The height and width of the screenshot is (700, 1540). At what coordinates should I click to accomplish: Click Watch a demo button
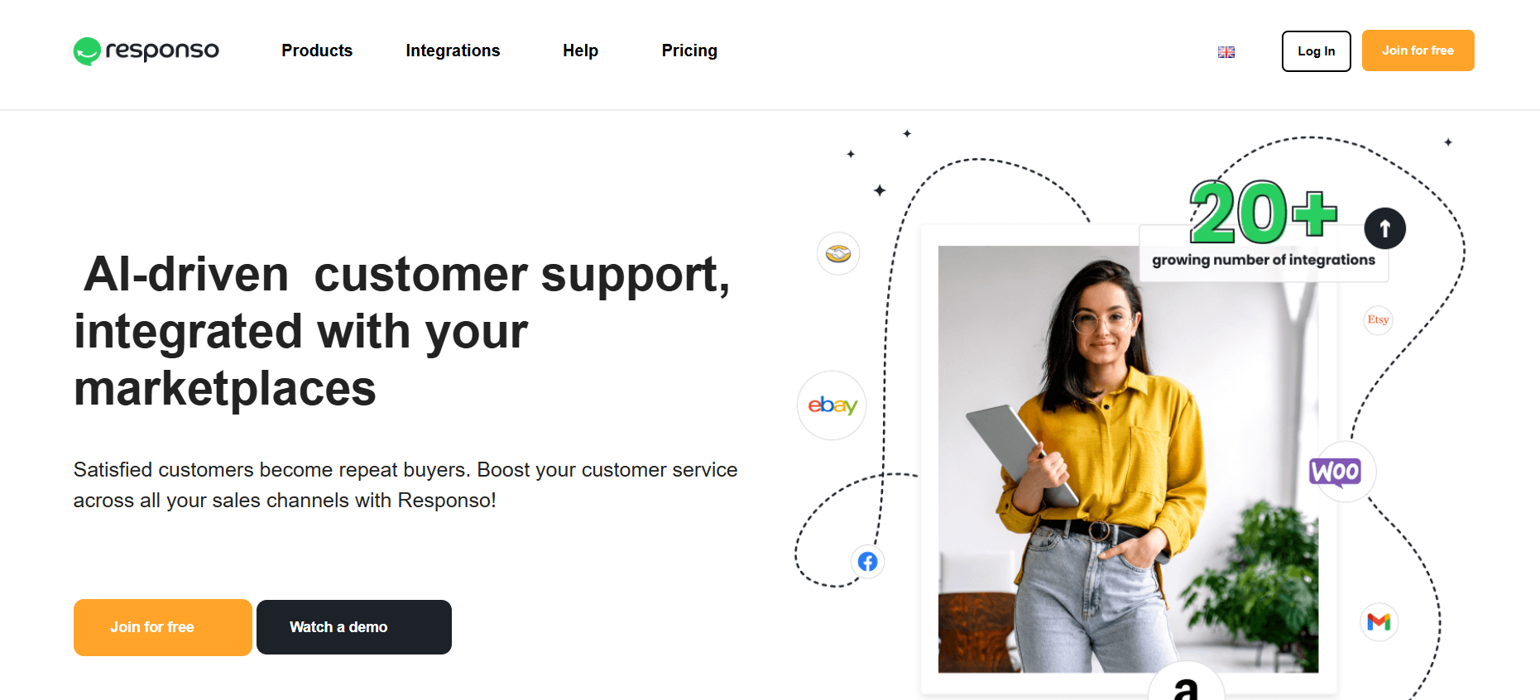354,627
